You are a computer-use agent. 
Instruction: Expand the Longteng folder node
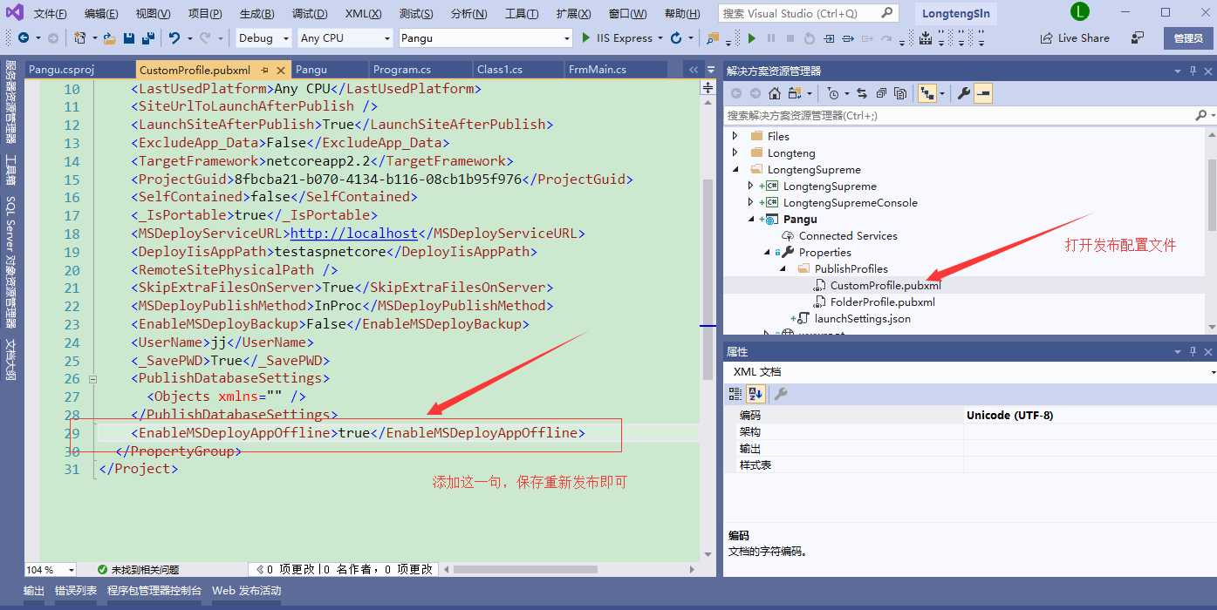(x=735, y=152)
